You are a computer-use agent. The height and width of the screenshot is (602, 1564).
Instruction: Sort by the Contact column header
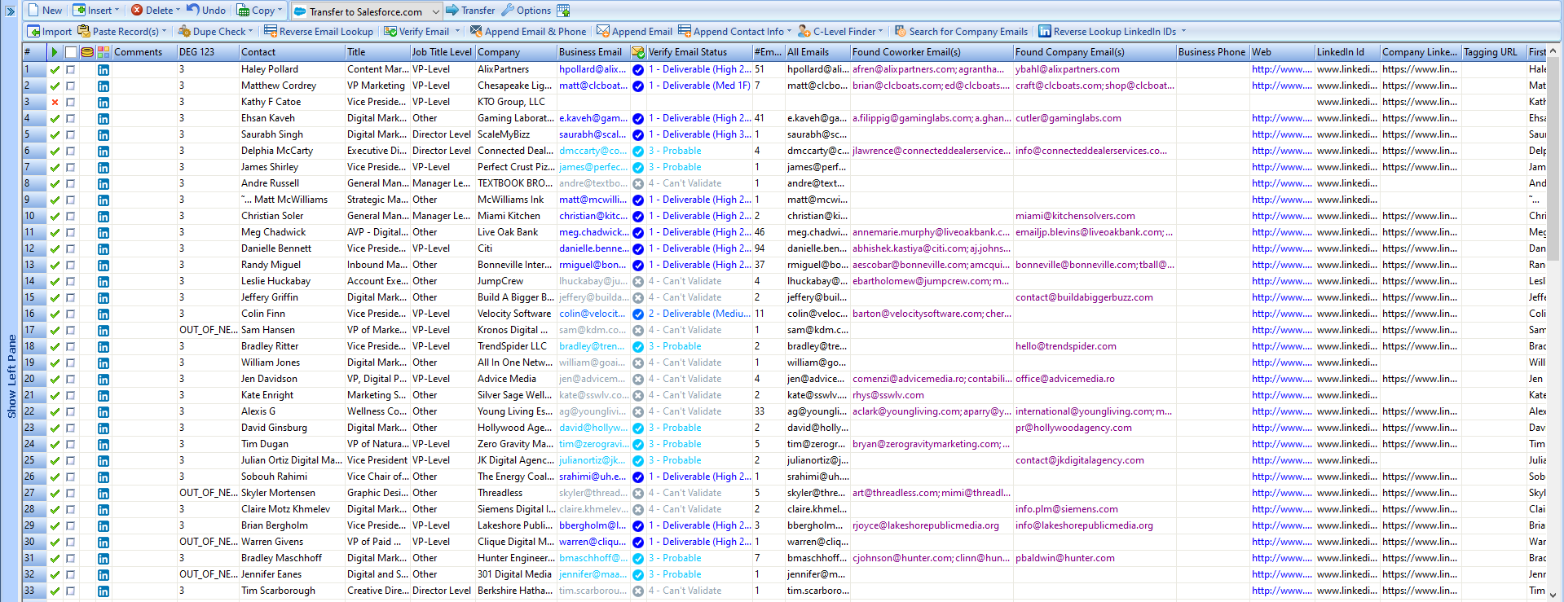click(292, 52)
